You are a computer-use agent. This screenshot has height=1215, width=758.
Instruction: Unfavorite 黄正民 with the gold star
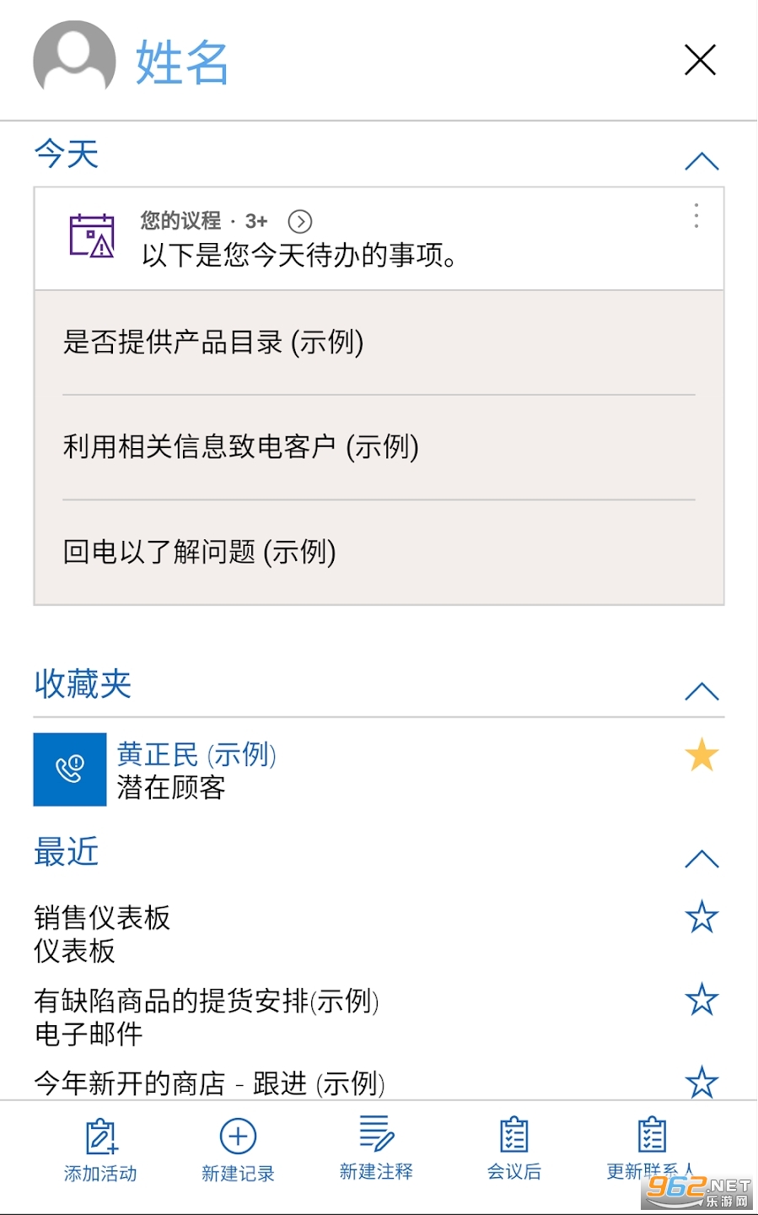pyautogui.click(x=702, y=755)
